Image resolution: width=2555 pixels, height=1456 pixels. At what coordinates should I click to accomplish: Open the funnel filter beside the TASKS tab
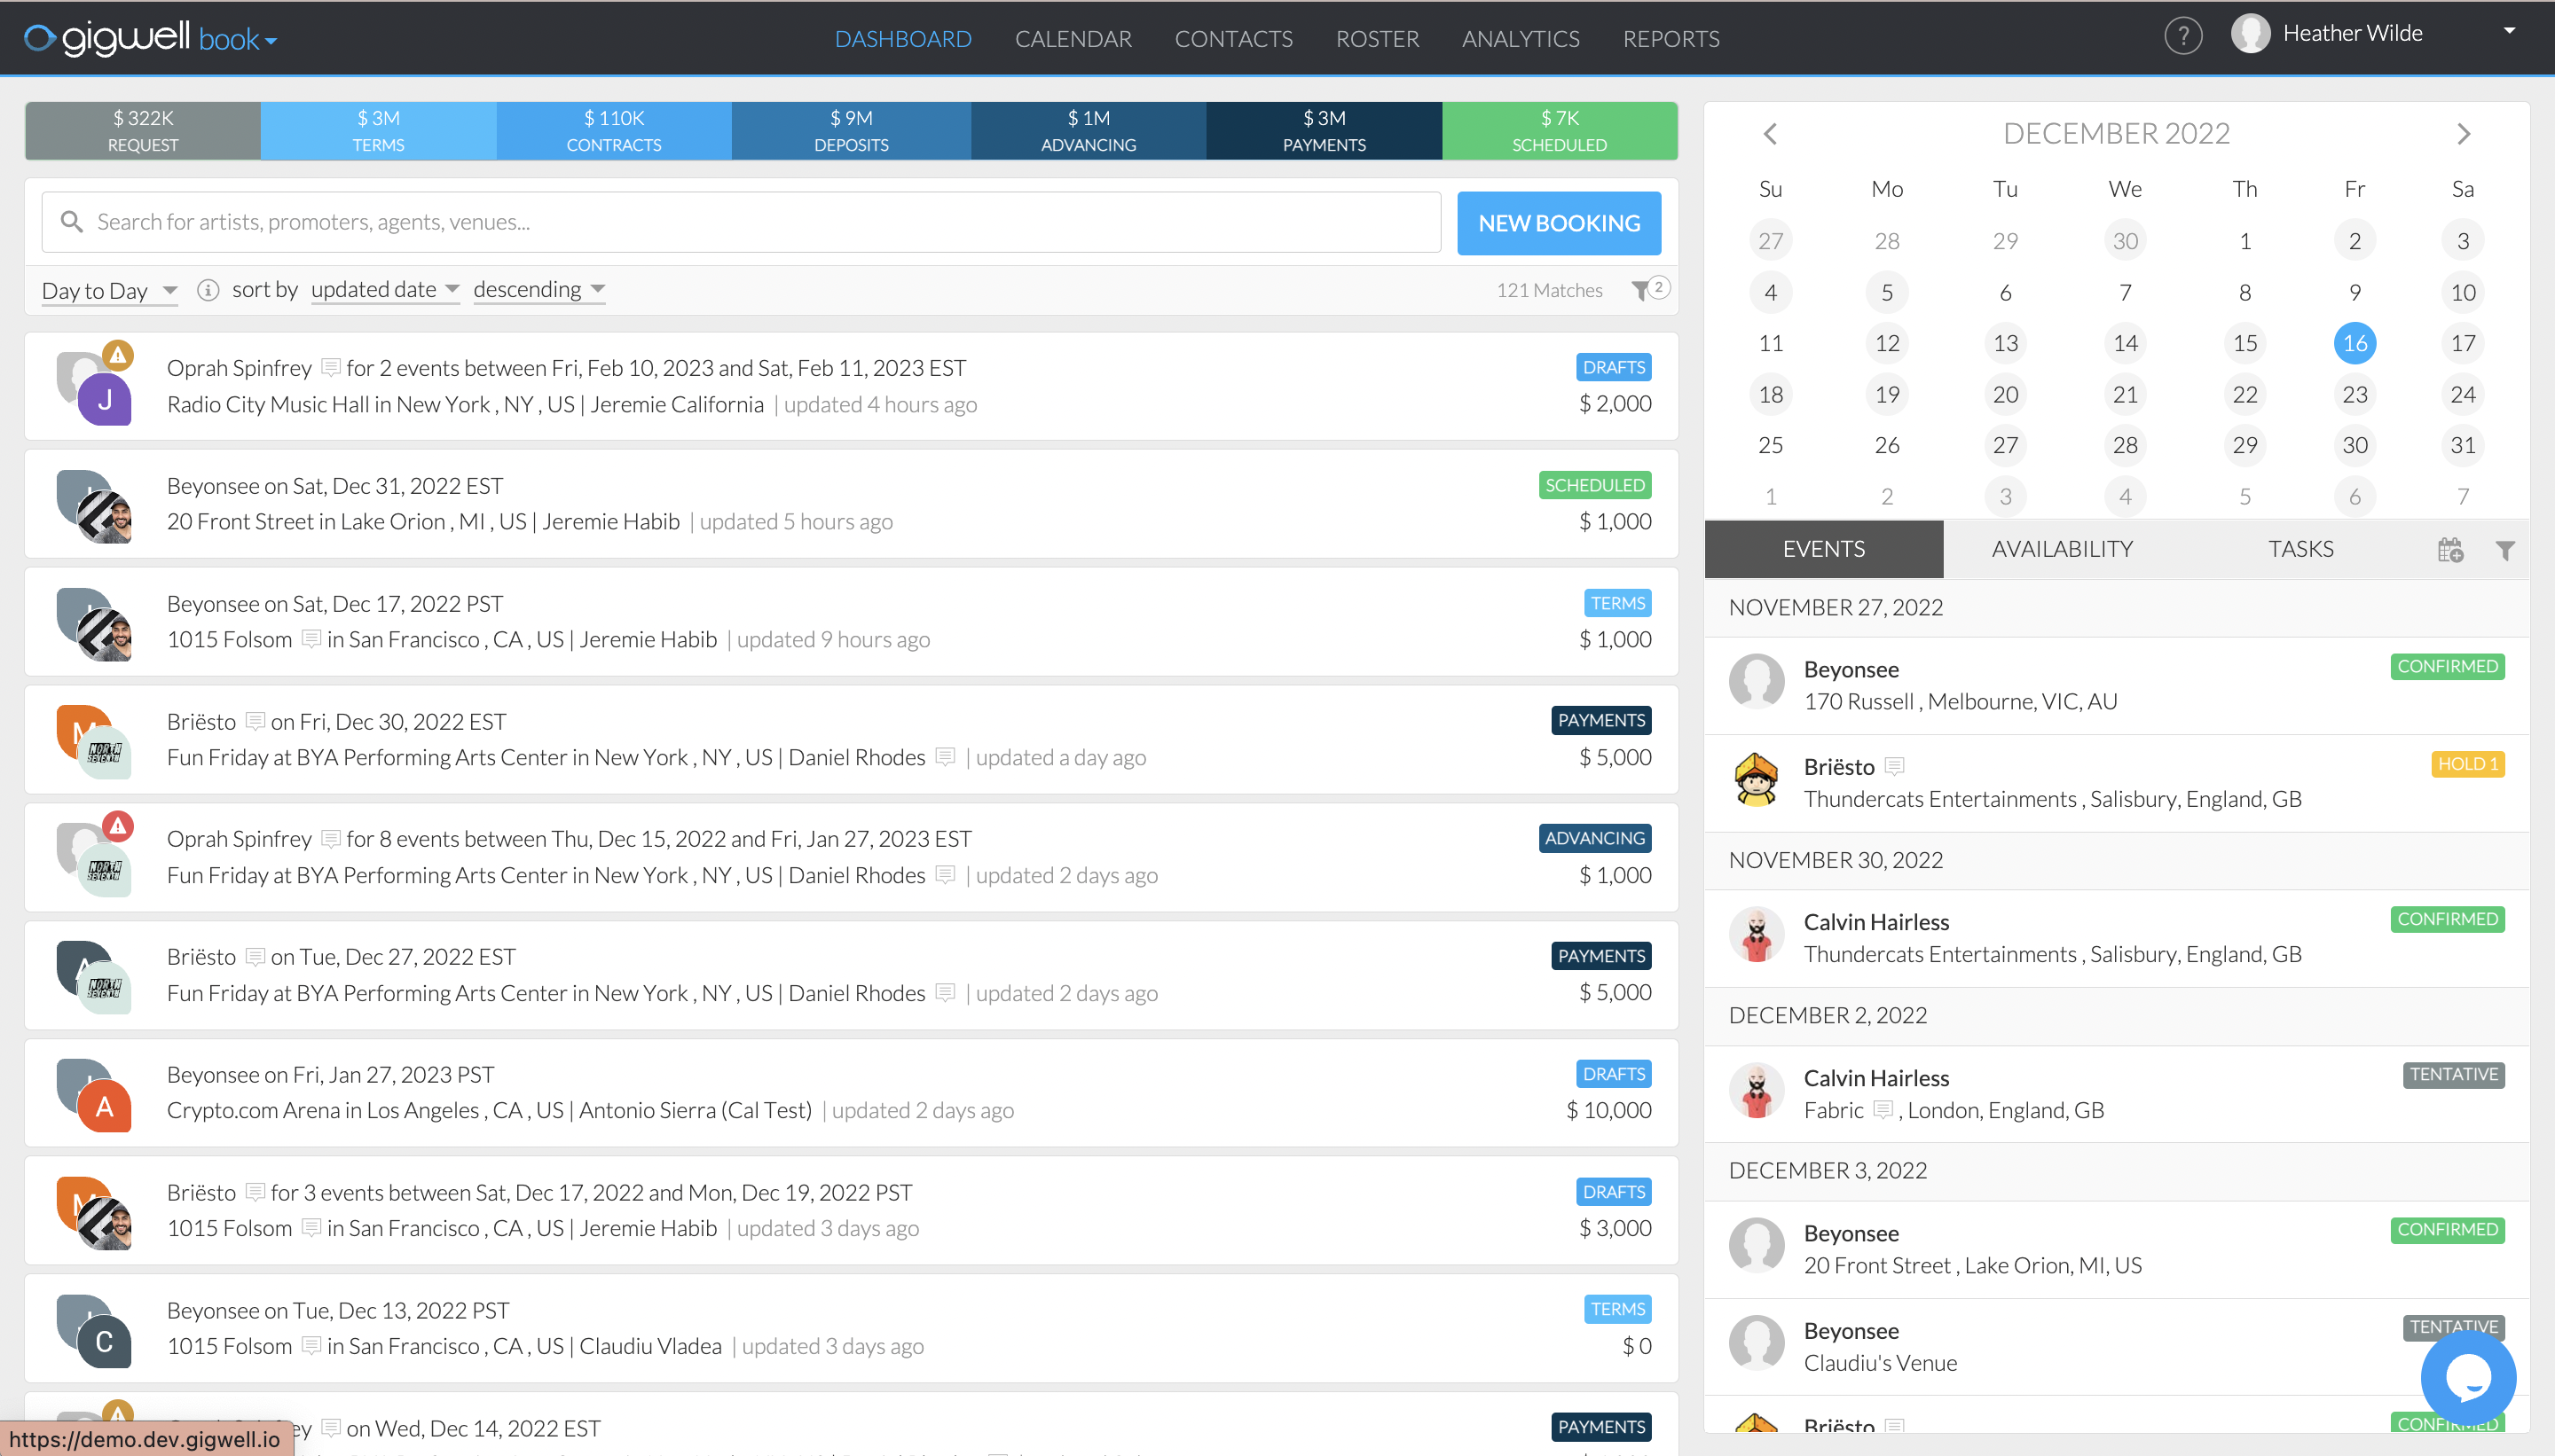tap(2505, 550)
